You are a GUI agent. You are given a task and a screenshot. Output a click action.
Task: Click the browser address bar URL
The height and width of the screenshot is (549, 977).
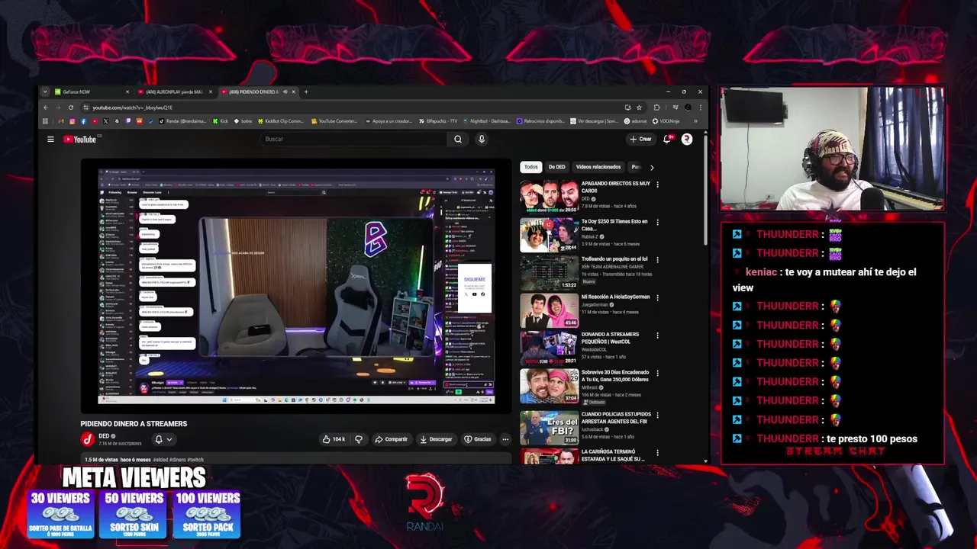tap(133, 108)
